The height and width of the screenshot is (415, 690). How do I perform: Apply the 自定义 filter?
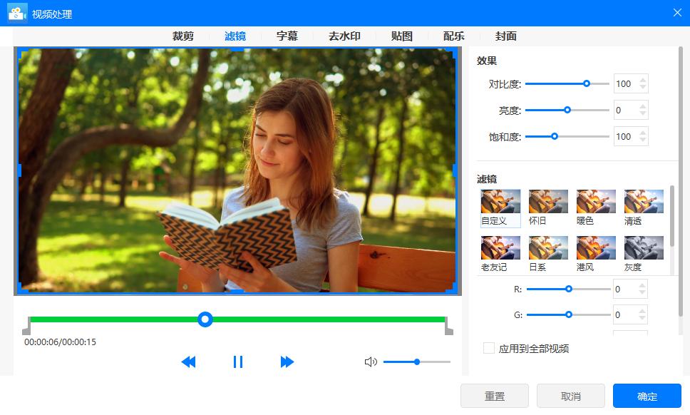(500, 201)
